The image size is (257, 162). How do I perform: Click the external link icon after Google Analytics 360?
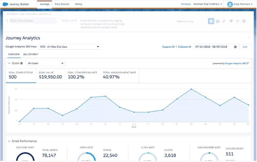248,63
